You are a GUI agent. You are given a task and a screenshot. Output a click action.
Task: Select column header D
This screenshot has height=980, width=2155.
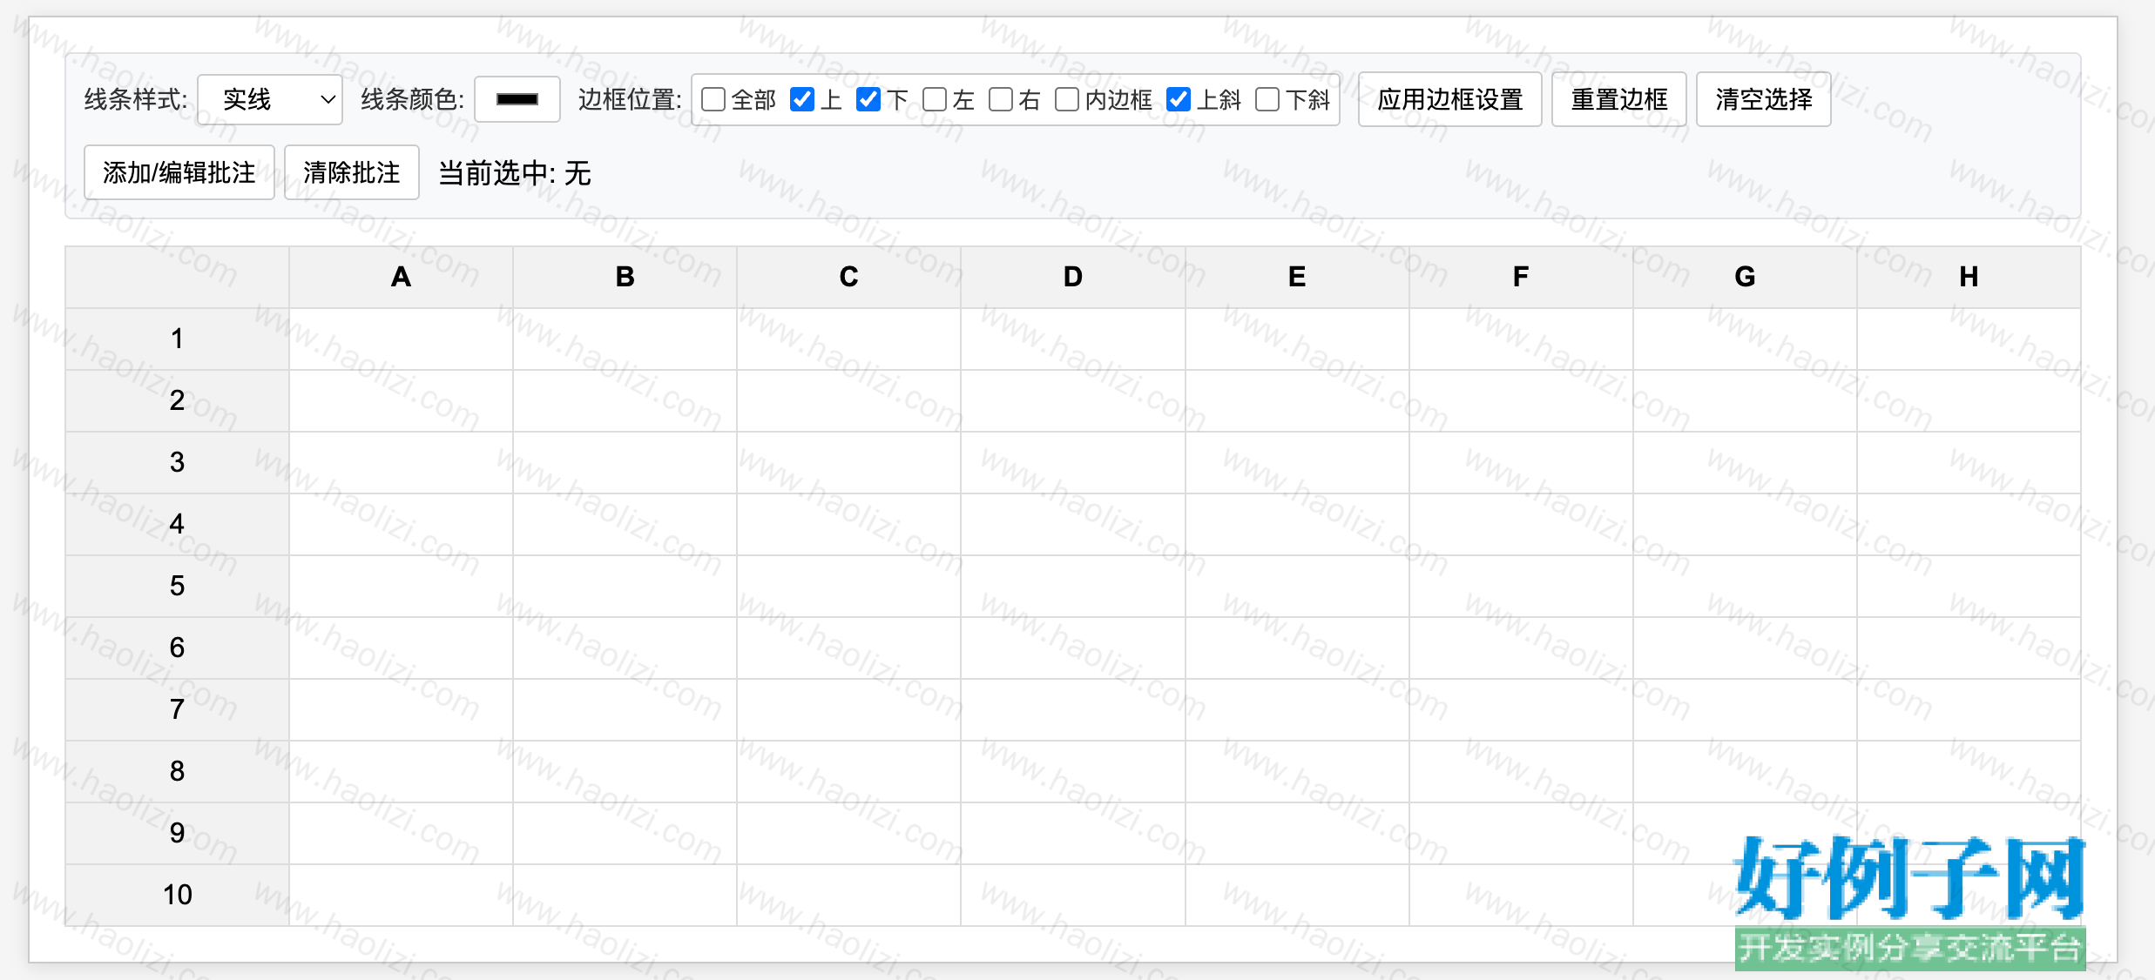tap(1073, 277)
